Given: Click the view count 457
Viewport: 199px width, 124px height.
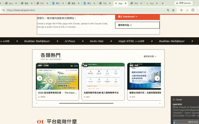Looking at the screenshot, I should click(133, 97).
